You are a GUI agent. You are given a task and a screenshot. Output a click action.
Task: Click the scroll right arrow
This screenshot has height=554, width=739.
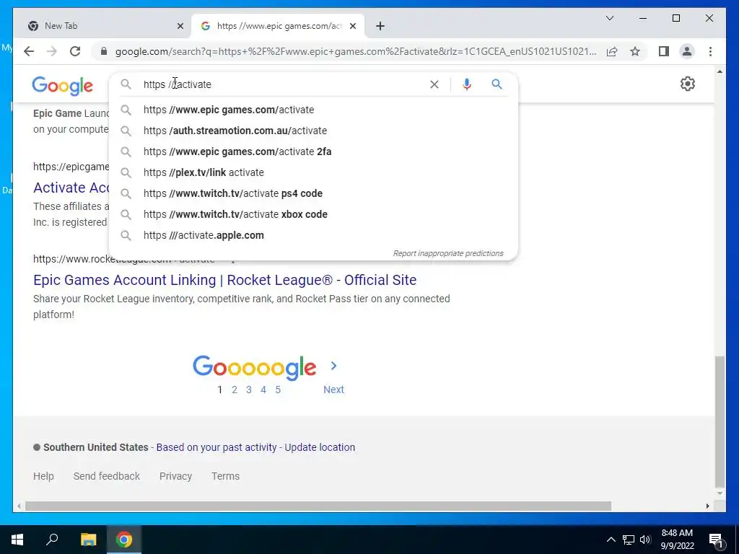coord(707,506)
